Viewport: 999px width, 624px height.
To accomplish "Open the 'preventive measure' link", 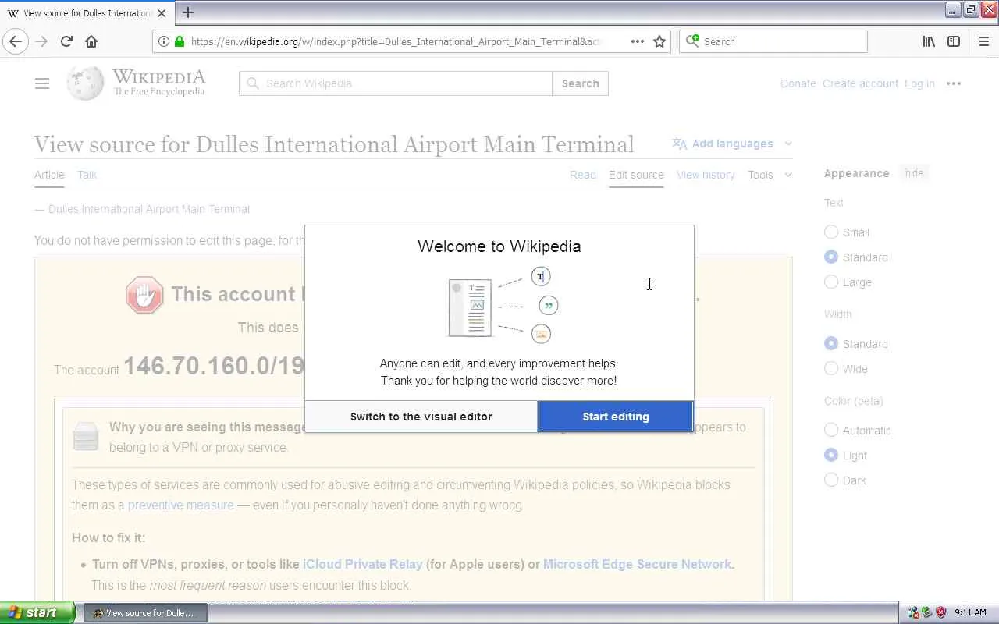I will [x=180, y=505].
